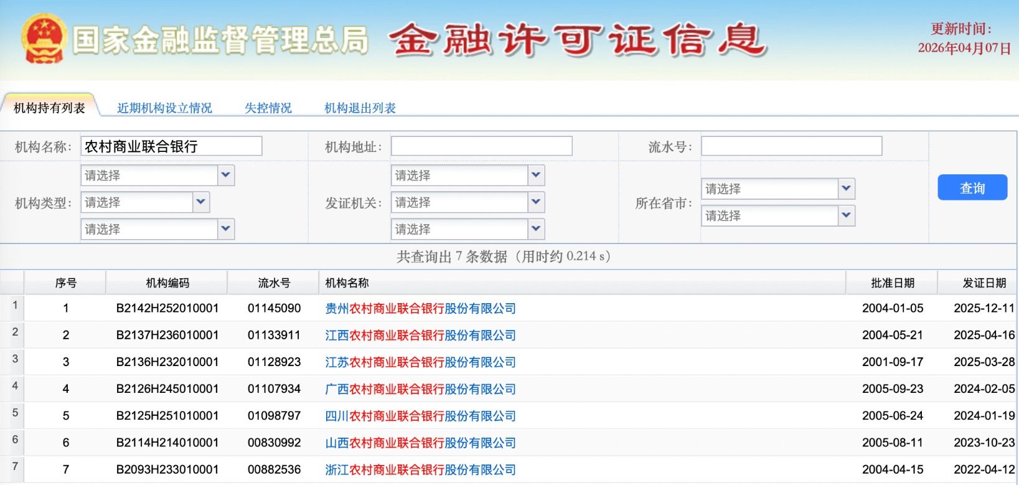Click serial number 01145090
The width and height of the screenshot is (1019, 485).
(x=274, y=308)
